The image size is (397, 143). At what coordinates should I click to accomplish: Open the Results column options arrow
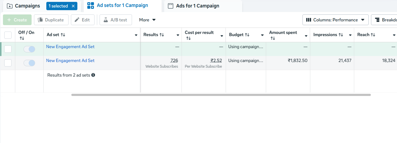click(x=178, y=35)
